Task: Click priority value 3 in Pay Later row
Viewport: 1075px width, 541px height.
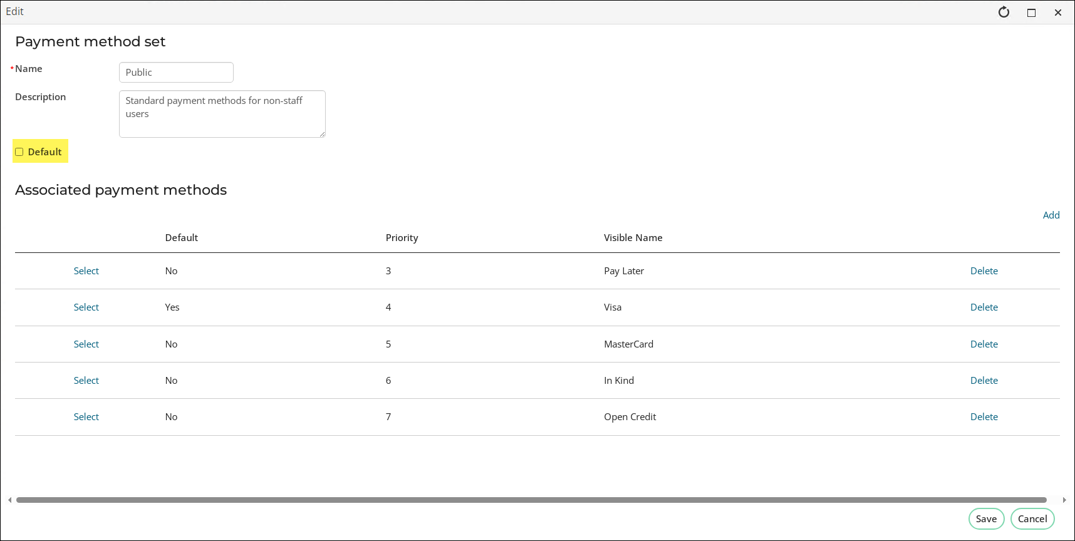Action: [388, 270]
